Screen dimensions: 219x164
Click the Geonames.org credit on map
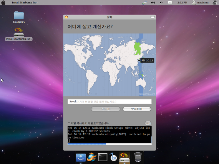[147, 94]
